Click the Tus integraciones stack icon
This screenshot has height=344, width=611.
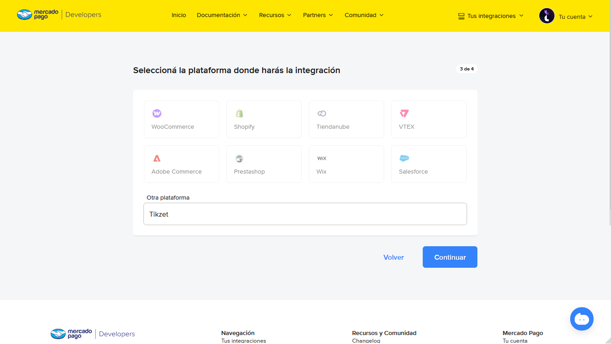pyautogui.click(x=461, y=16)
